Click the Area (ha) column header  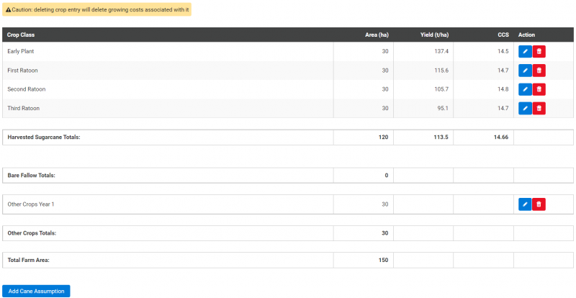(377, 35)
